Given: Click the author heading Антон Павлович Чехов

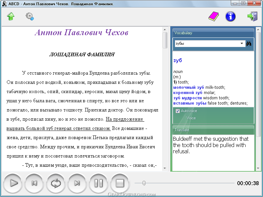Looking at the screenshot, I should (x=82, y=32).
